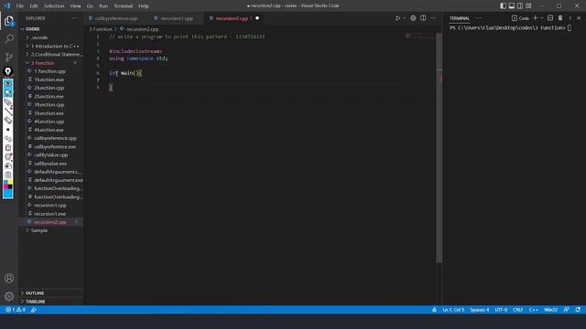Screen dimensions: 586x329
Task: Select the line tool in annotation toolbar
Action: 8,111
